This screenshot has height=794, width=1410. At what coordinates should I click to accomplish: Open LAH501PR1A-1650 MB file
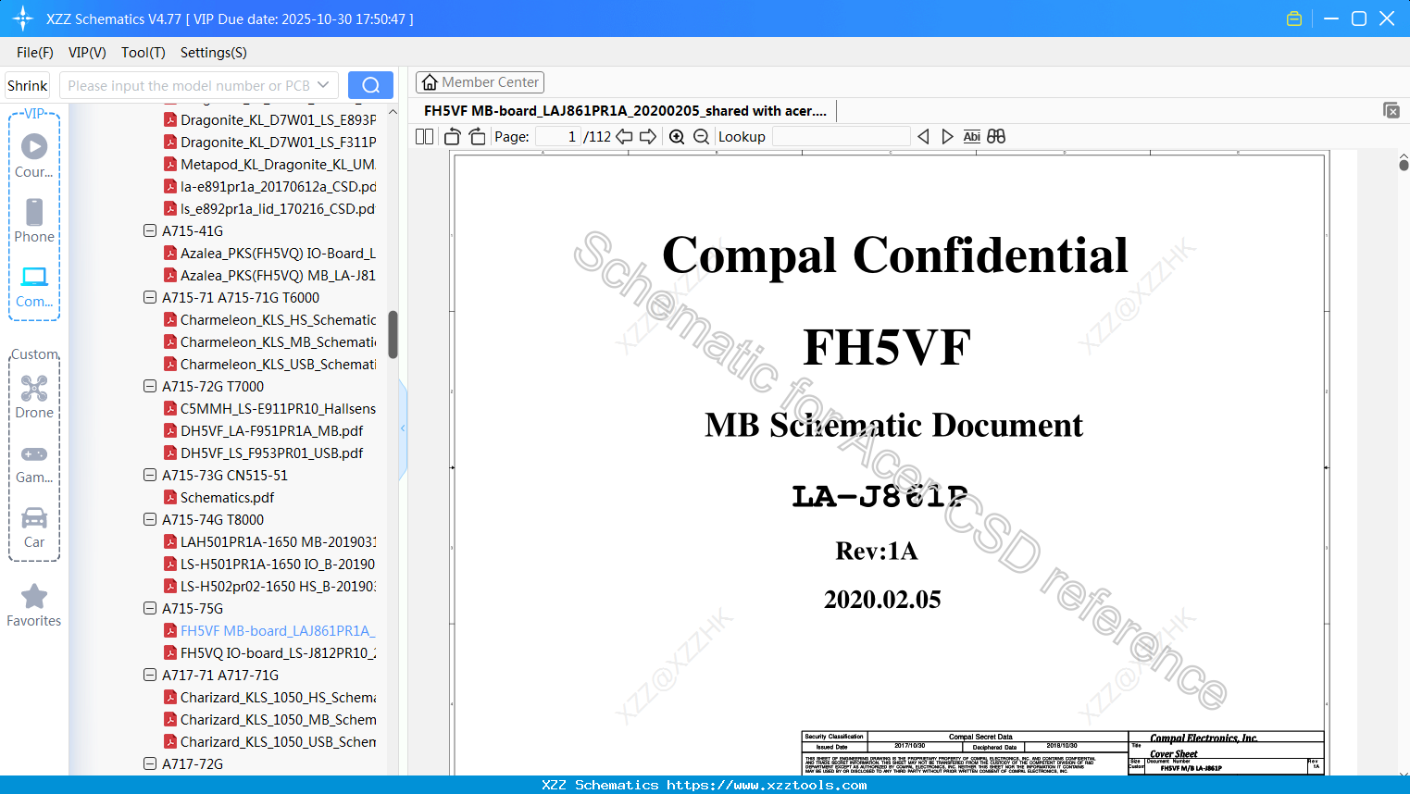270,541
